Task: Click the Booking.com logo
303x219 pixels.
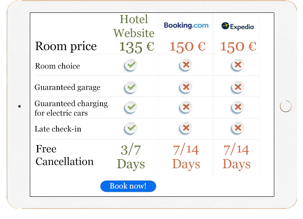Action: [186, 25]
